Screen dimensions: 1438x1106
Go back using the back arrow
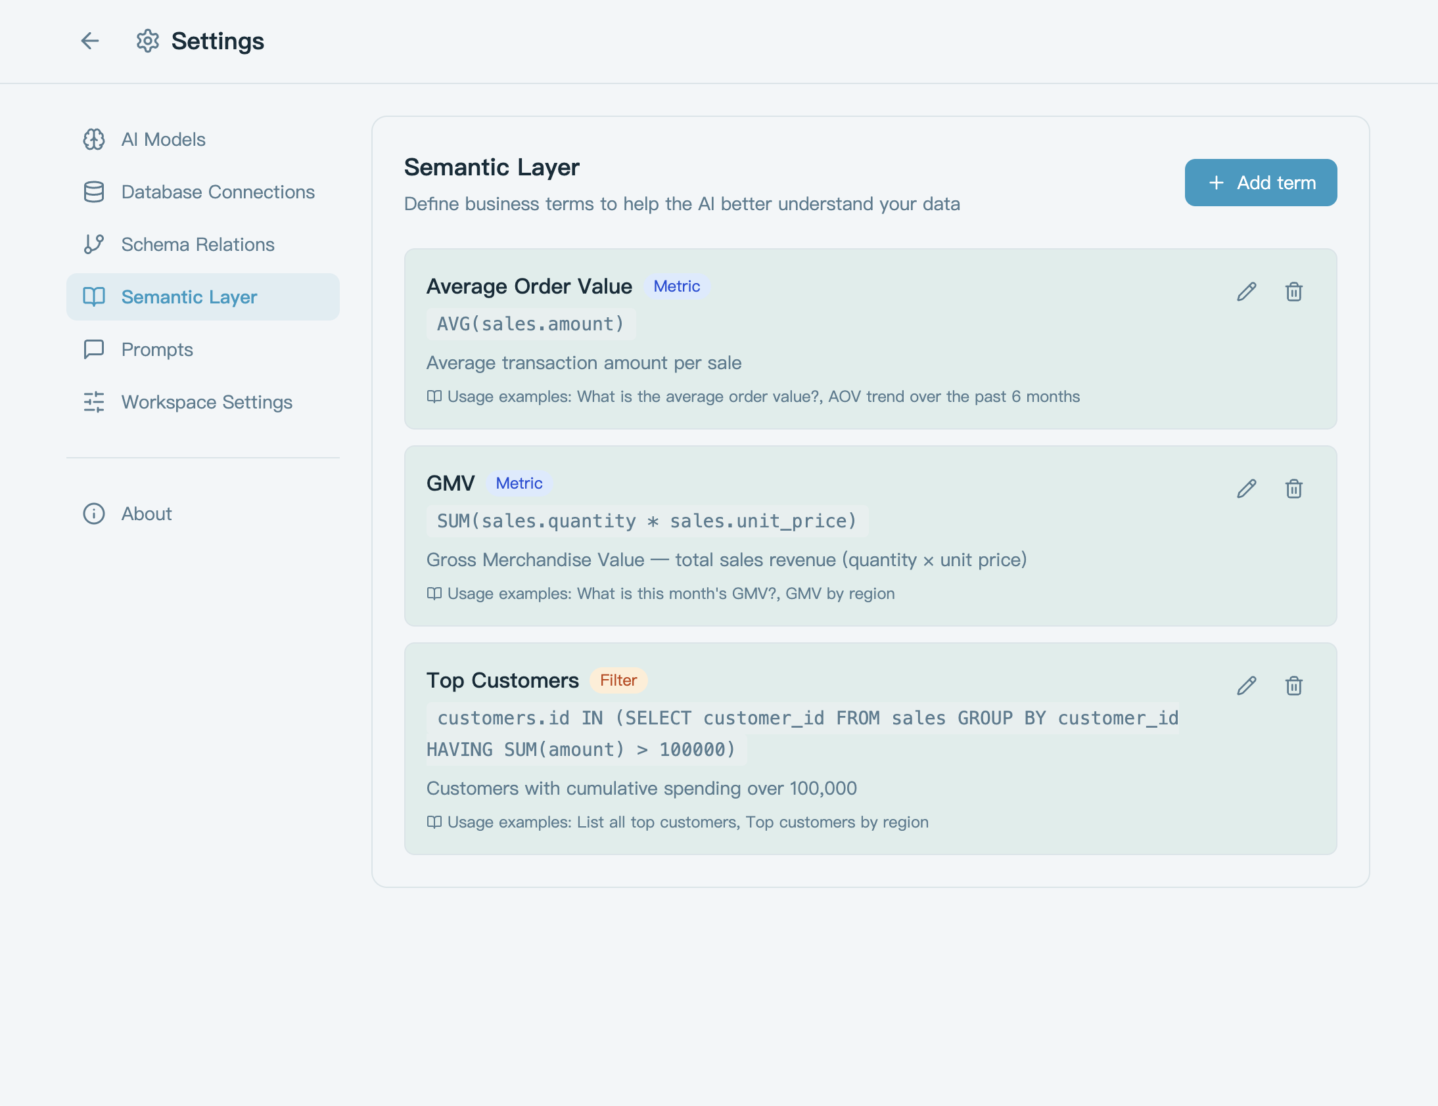pos(90,41)
